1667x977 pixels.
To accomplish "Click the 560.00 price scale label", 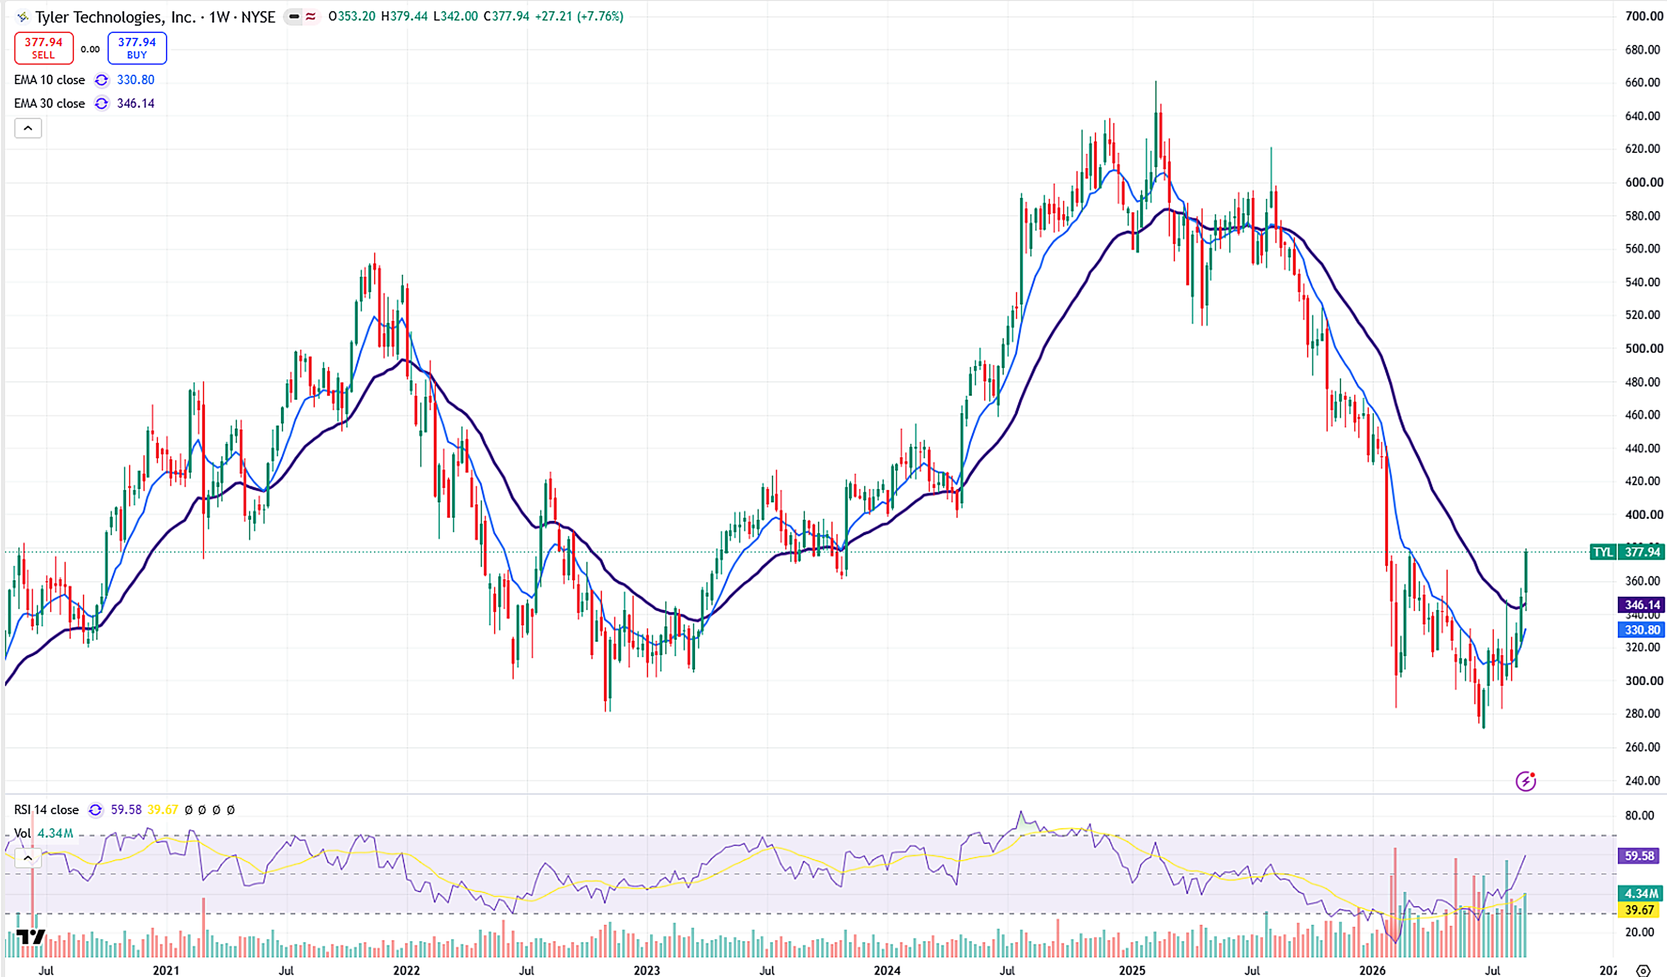I will (x=1642, y=248).
